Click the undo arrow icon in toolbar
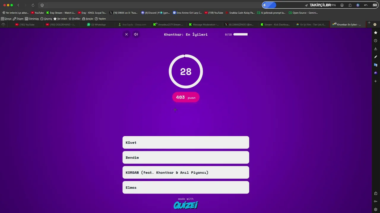This screenshot has height=213, width=380. [x=366, y=5]
